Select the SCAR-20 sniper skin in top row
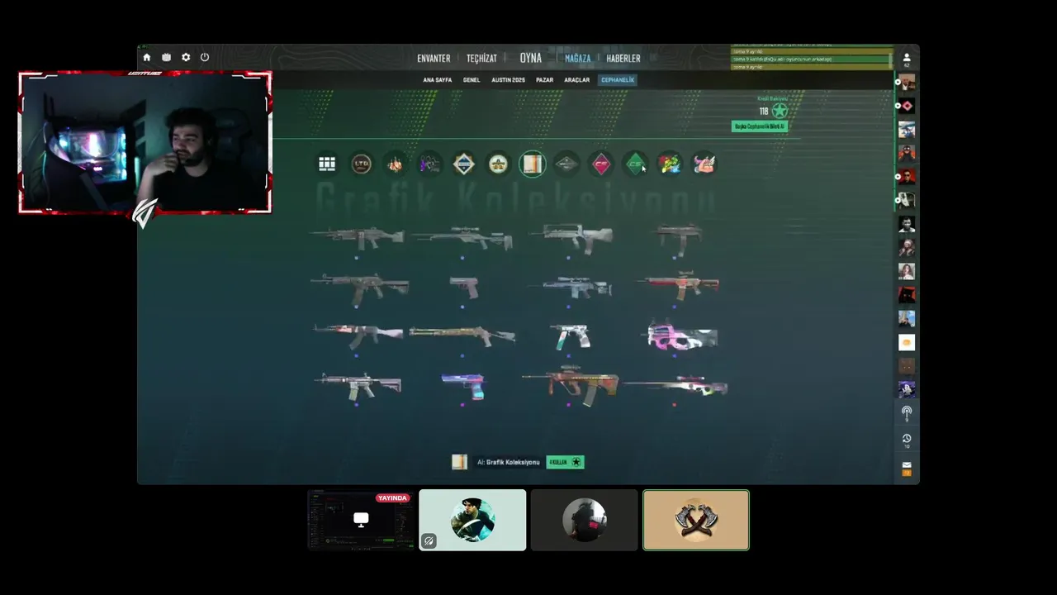This screenshot has width=1057, height=595. pos(462,238)
